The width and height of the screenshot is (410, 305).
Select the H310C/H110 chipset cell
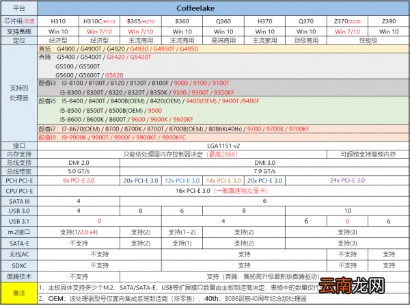99,21
